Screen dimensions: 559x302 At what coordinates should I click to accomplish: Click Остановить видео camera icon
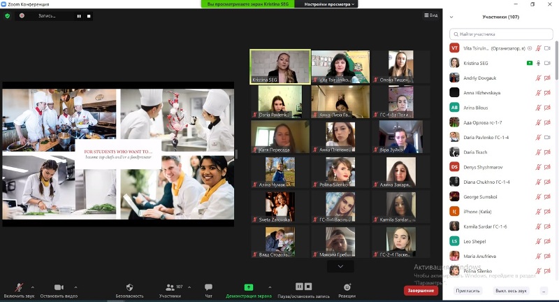pos(59,287)
